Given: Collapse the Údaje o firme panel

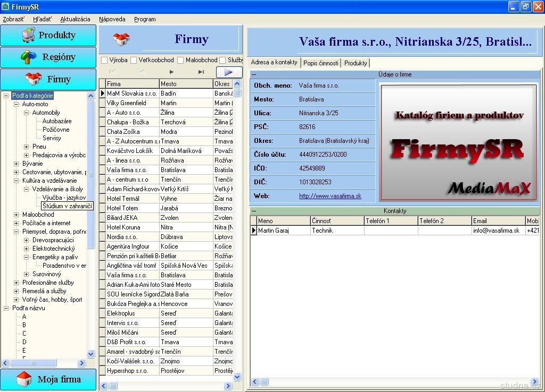Looking at the screenshot, I should [x=254, y=75].
